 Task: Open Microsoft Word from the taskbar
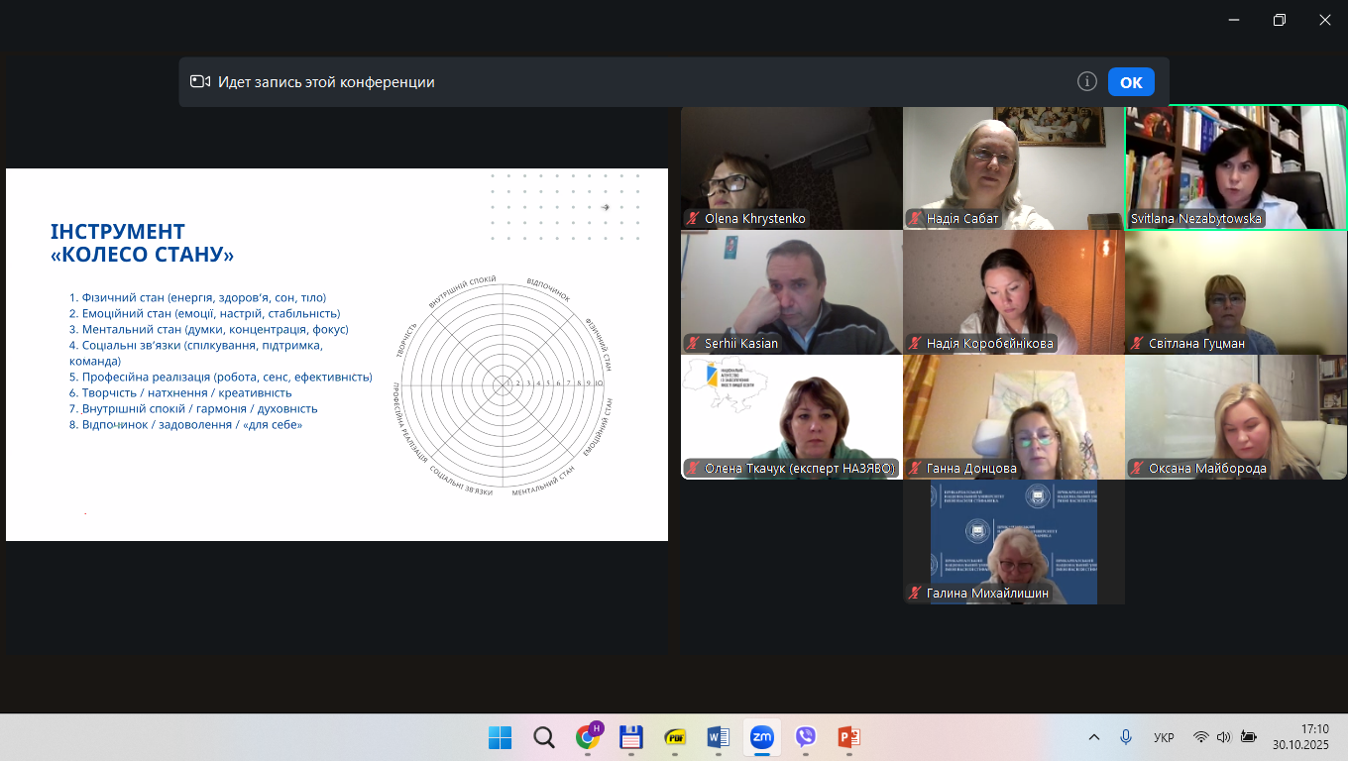pyautogui.click(x=718, y=737)
